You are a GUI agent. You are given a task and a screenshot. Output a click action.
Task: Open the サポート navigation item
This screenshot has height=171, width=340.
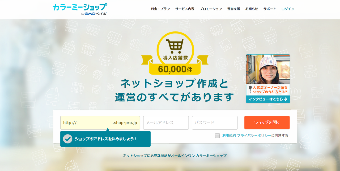[x=270, y=9]
